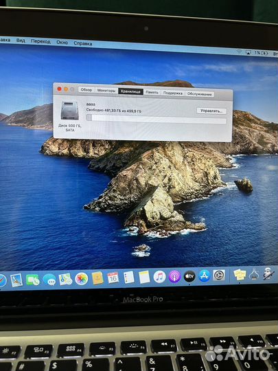Open the App Store in Dock
The width and height of the screenshot is (278, 371).
[x=205, y=276]
